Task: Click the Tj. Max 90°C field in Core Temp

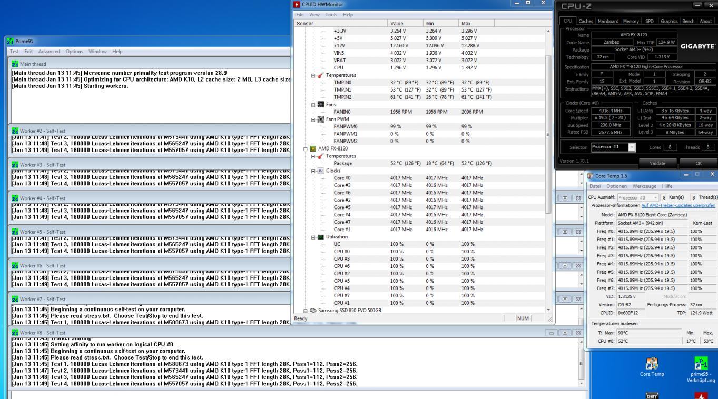Action: pyautogui.click(x=650, y=333)
